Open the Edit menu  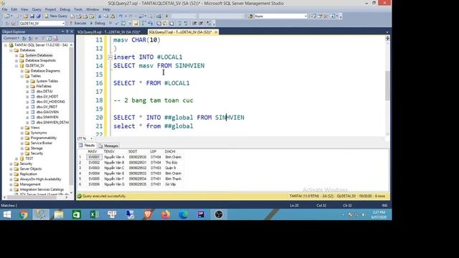(x=14, y=9)
